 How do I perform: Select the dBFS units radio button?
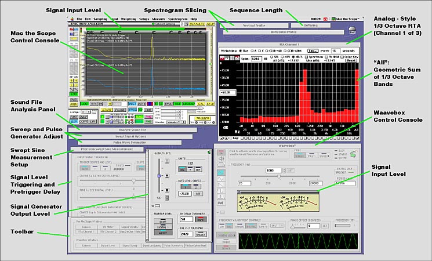(293, 57)
